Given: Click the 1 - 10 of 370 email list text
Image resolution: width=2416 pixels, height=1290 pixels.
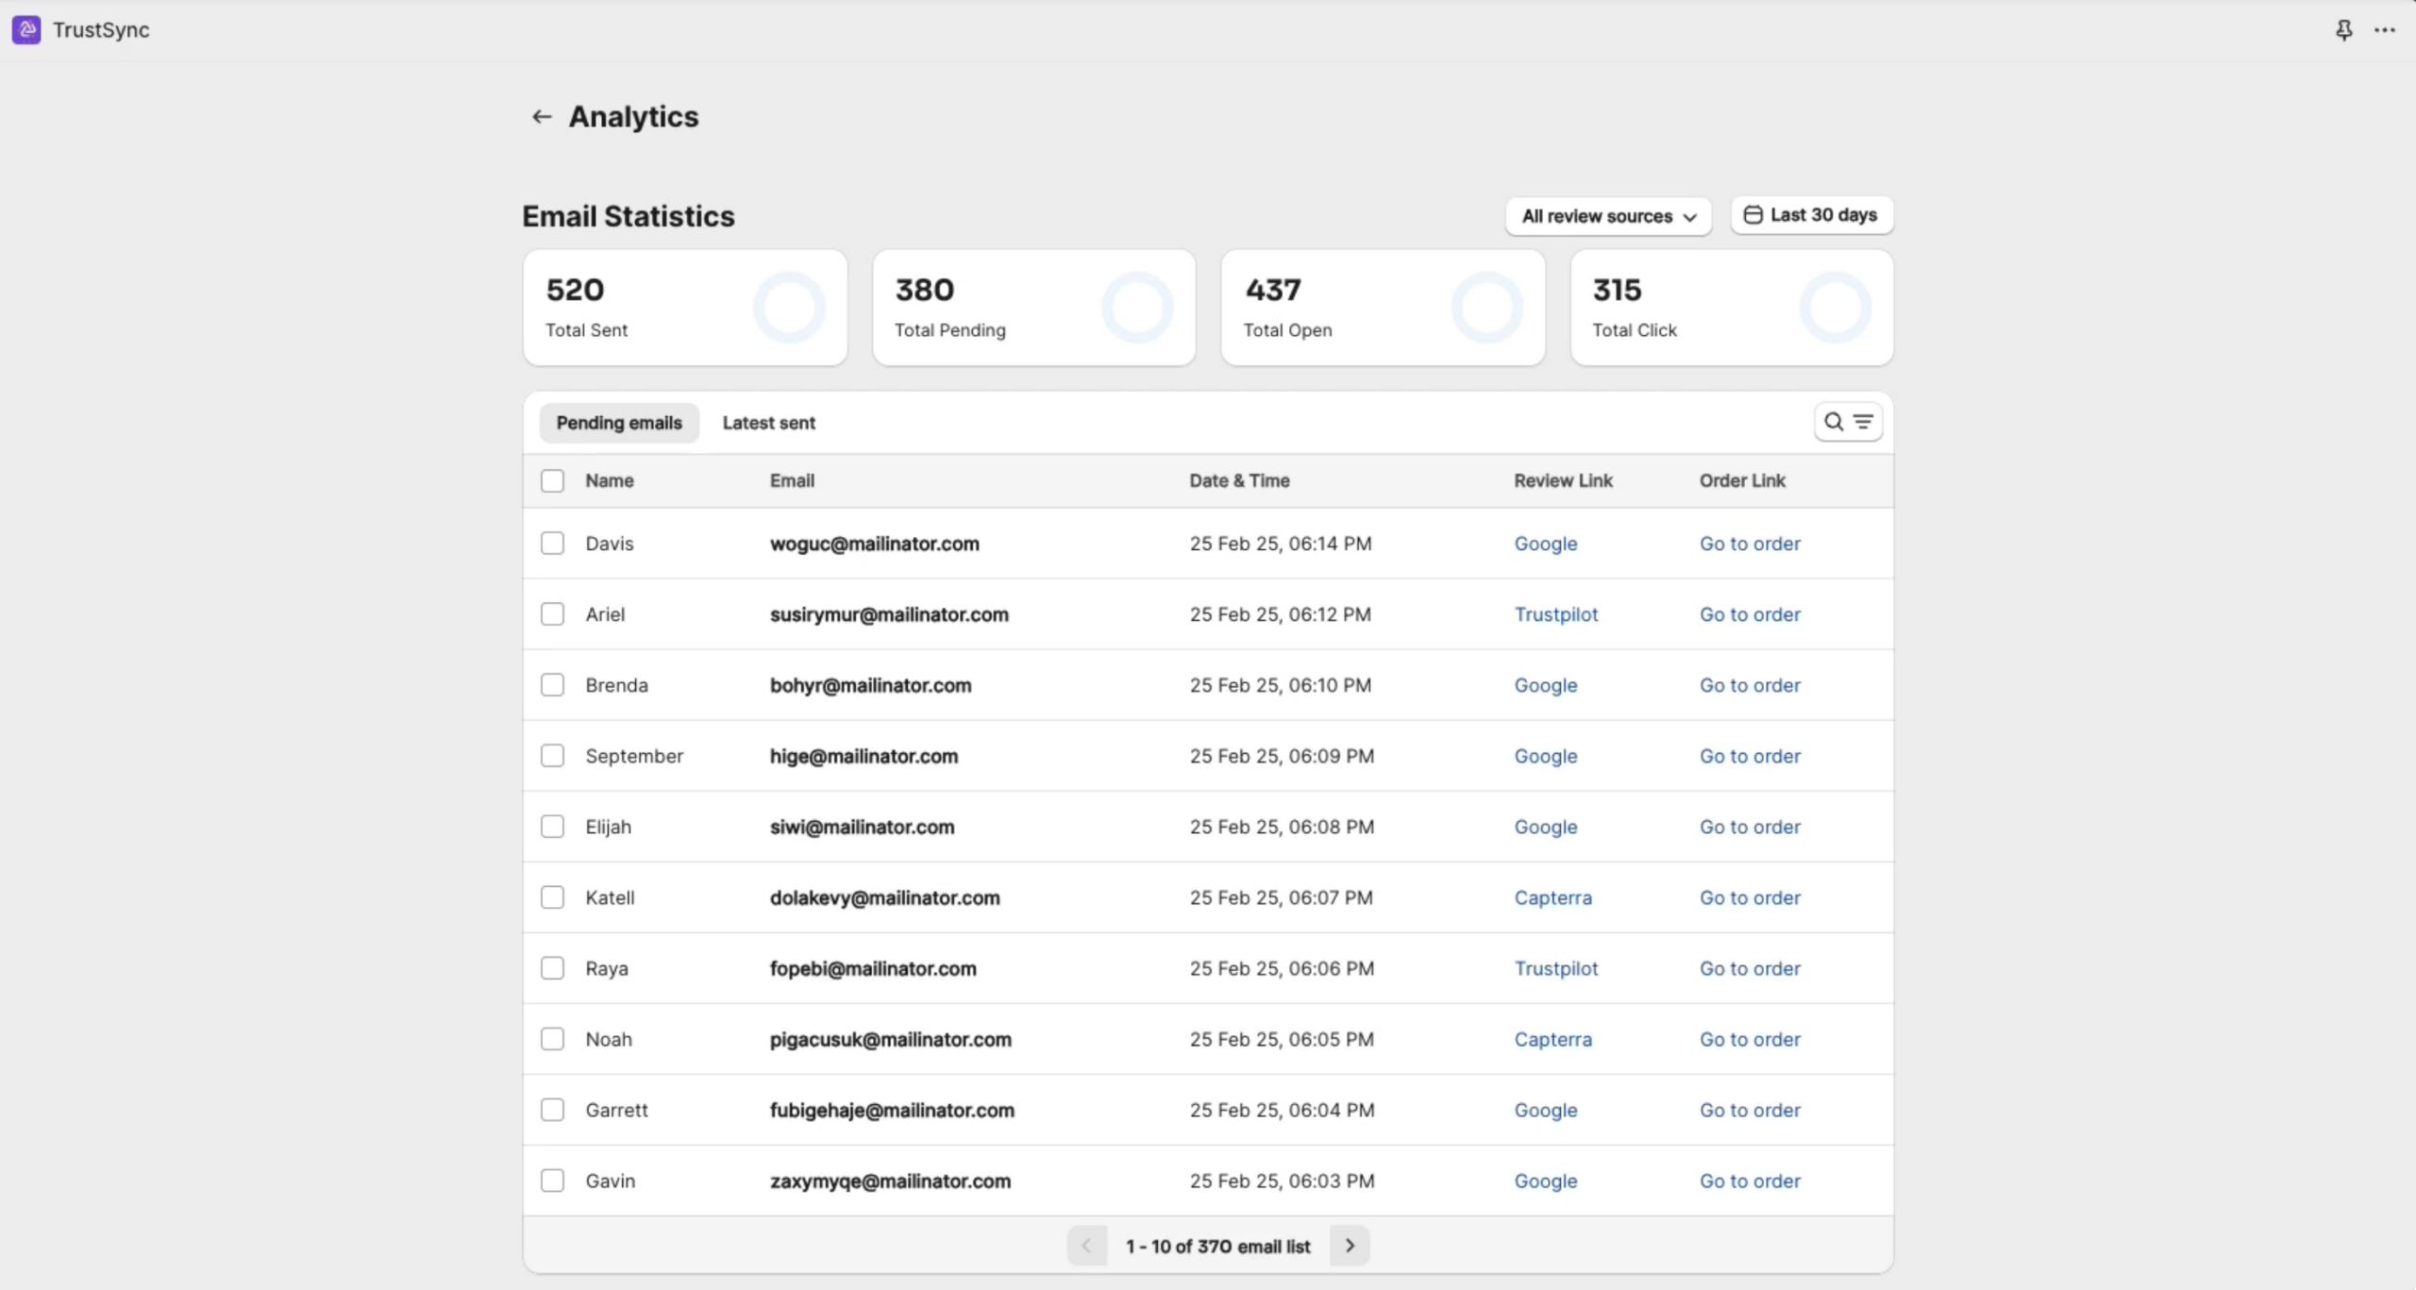Looking at the screenshot, I should [x=1217, y=1247].
